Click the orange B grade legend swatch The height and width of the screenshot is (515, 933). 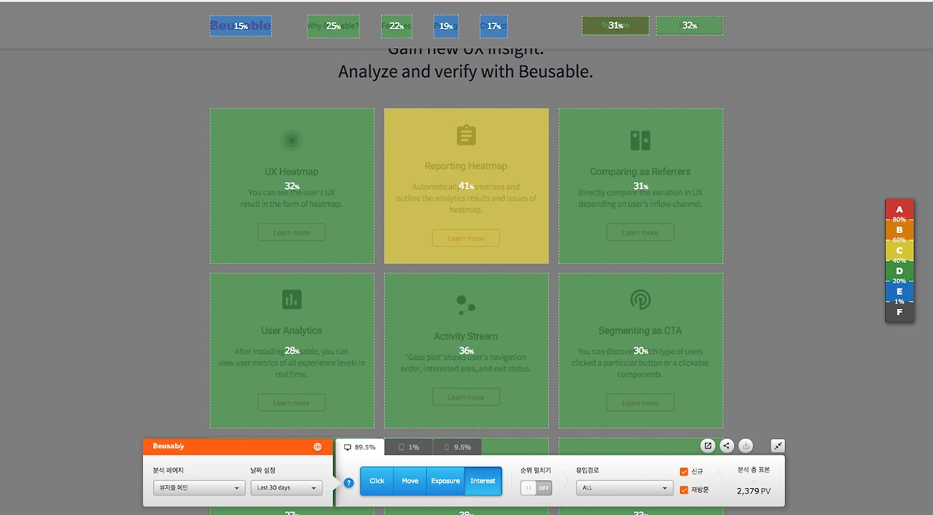(x=899, y=230)
